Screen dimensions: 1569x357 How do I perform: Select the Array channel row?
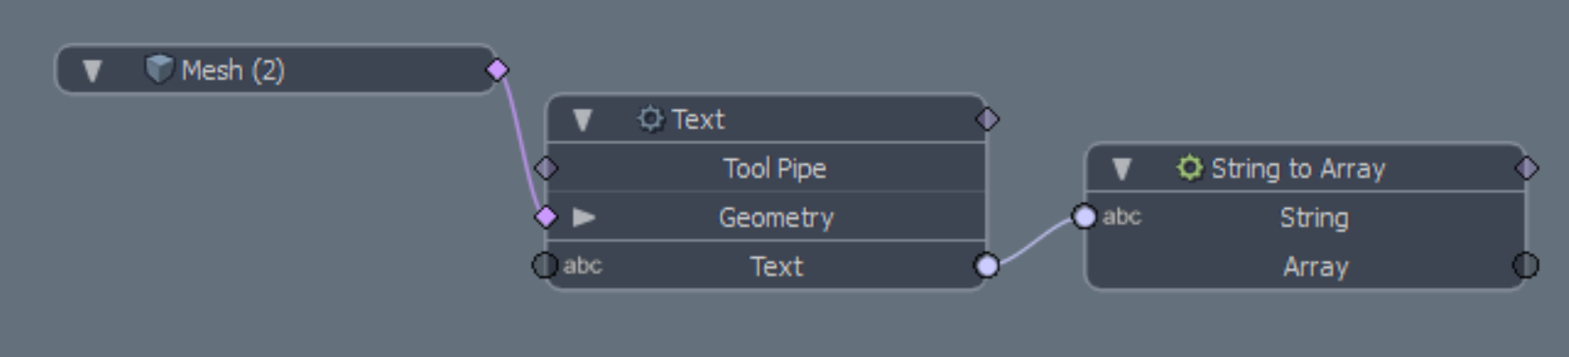pos(1305,266)
